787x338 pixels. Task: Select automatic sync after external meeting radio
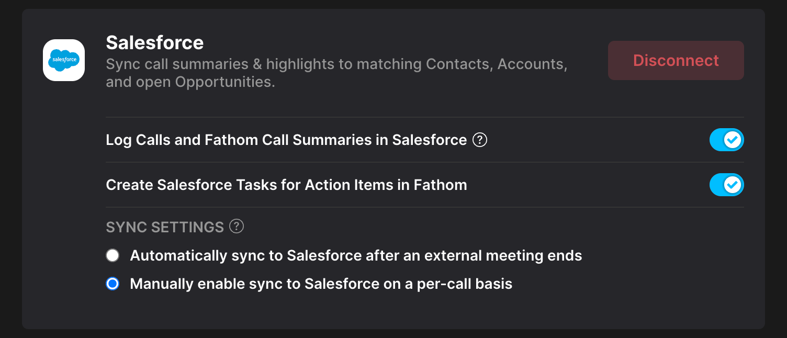click(113, 256)
